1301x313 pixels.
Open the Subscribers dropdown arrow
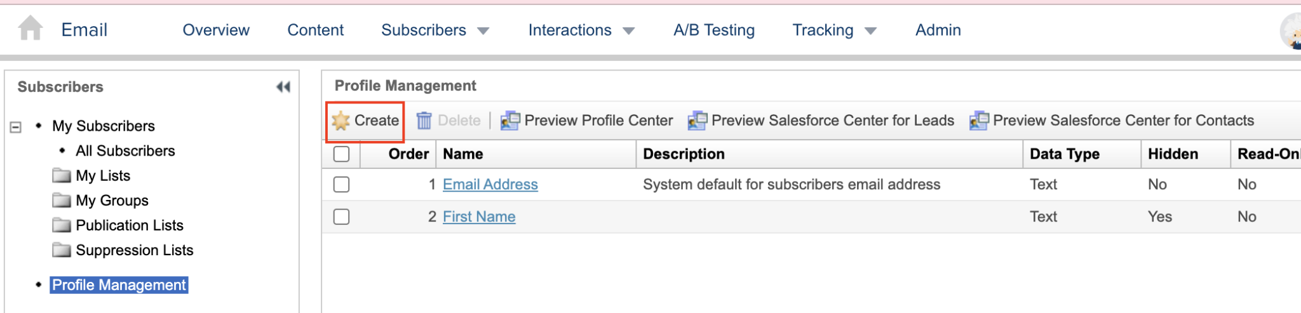[483, 31]
